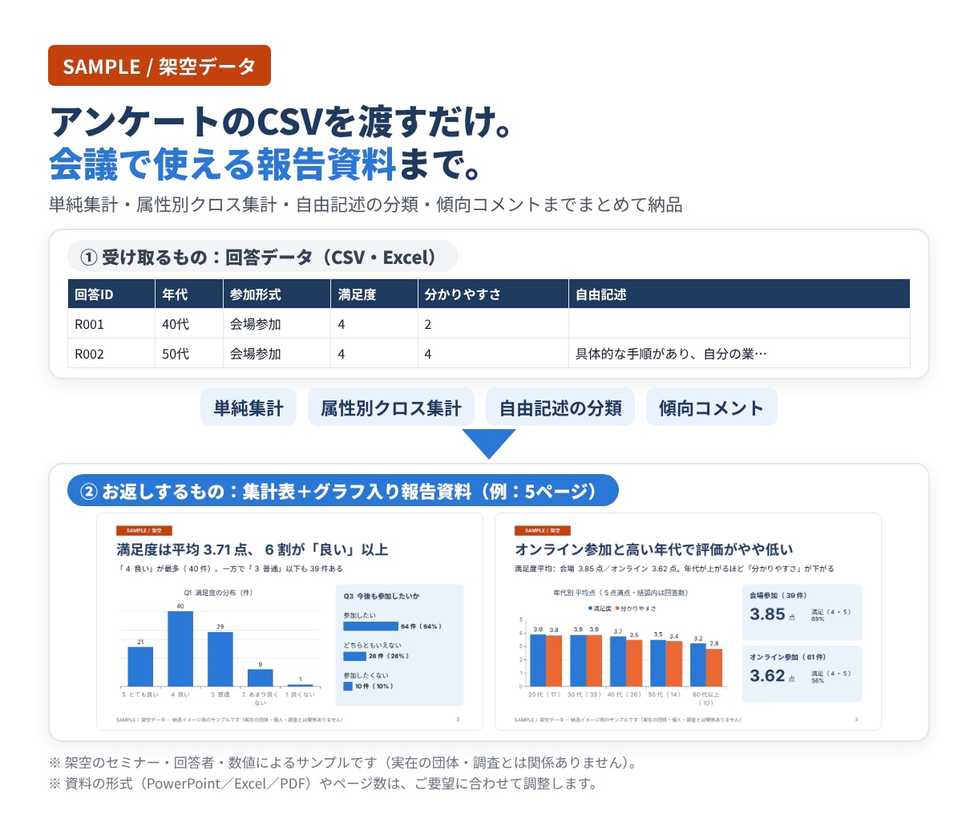Click the 自由記述 column header
This screenshot has width=978, height=815.
point(739,294)
